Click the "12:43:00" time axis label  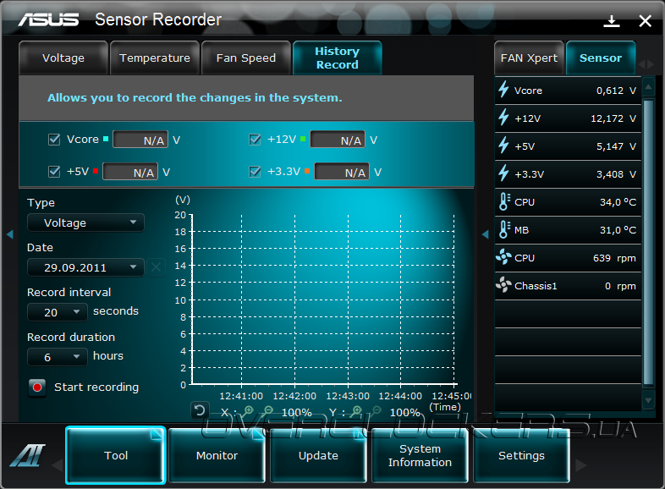point(348,396)
